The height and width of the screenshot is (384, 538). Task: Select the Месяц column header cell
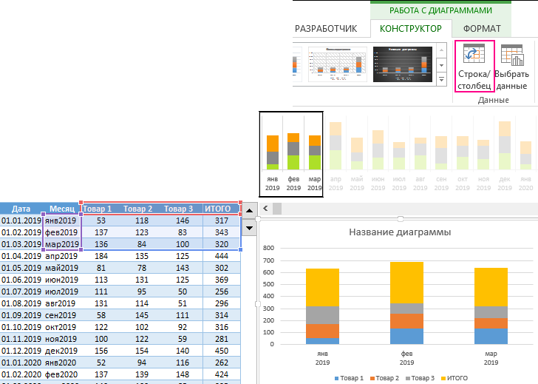(x=62, y=209)
